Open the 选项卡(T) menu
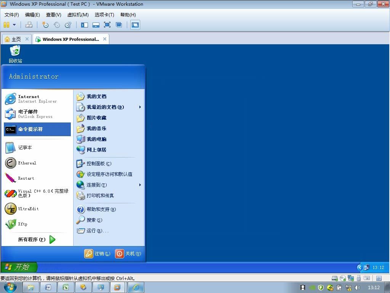Screen dimensions: 390x293 click(x=104, y=15)
